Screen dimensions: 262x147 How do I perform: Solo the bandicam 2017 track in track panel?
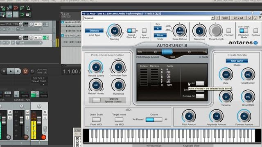point(40,24)
